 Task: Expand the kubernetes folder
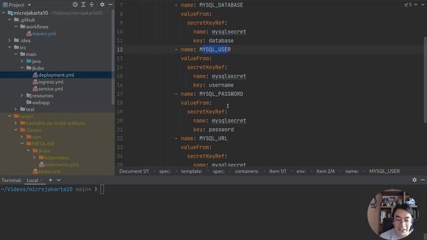coord(34,157)
